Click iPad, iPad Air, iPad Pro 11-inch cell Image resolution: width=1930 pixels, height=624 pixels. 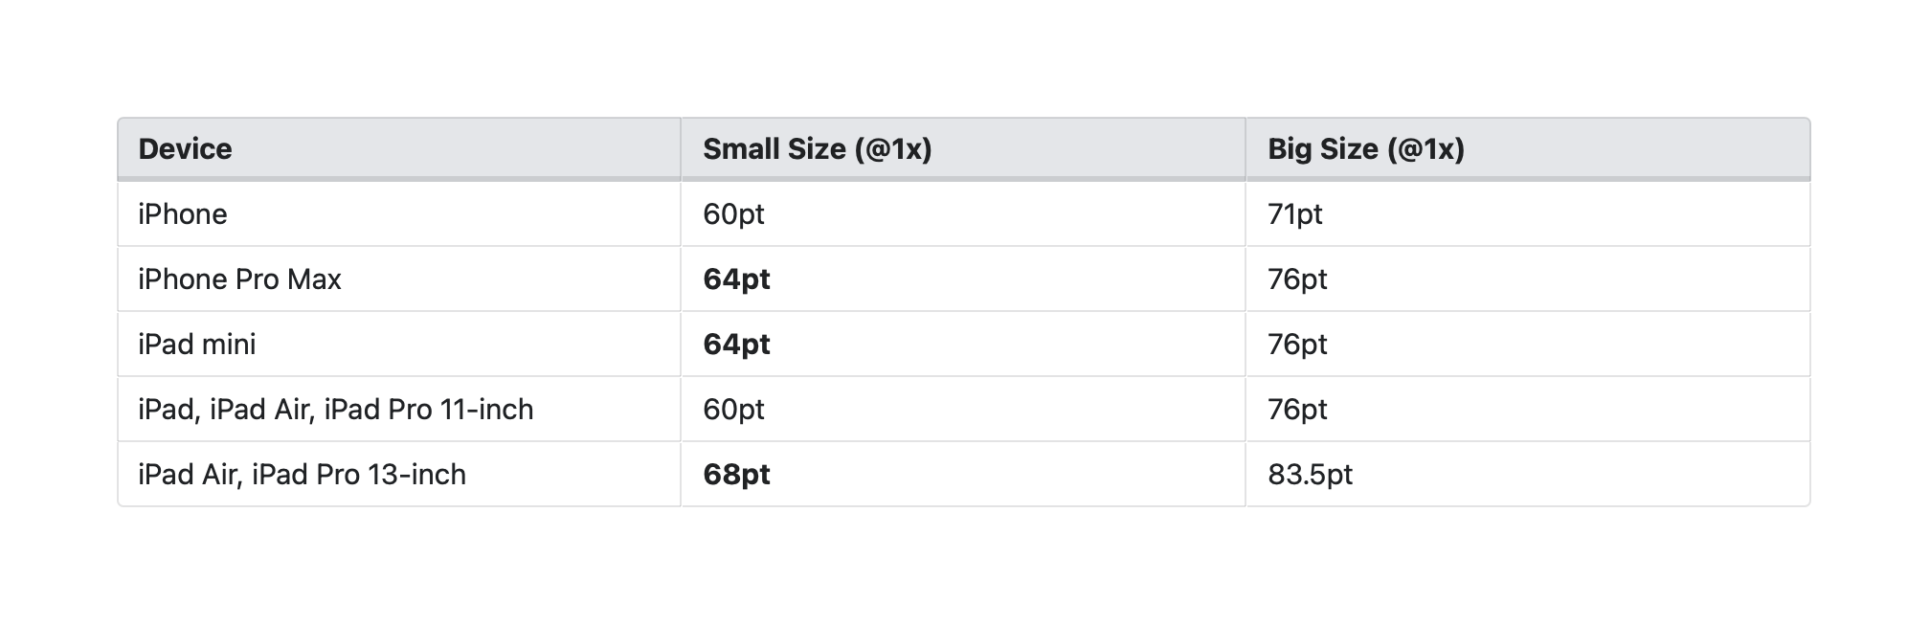tap(335, 410)
